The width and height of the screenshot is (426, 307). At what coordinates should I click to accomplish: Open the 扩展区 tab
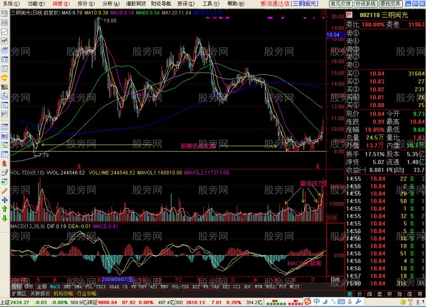pyautogui.click(x=19, y=294)
